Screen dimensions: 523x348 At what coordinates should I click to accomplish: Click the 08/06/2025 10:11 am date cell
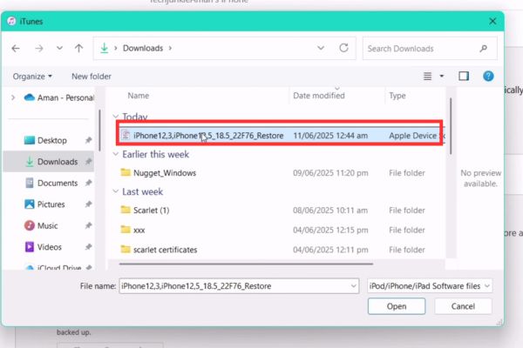(330, 211)
